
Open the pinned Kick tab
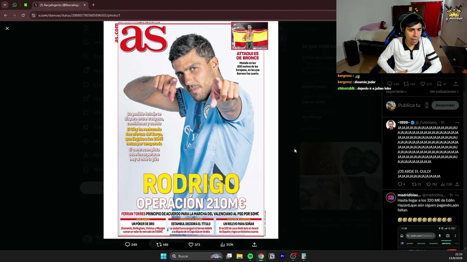[26, 5]
